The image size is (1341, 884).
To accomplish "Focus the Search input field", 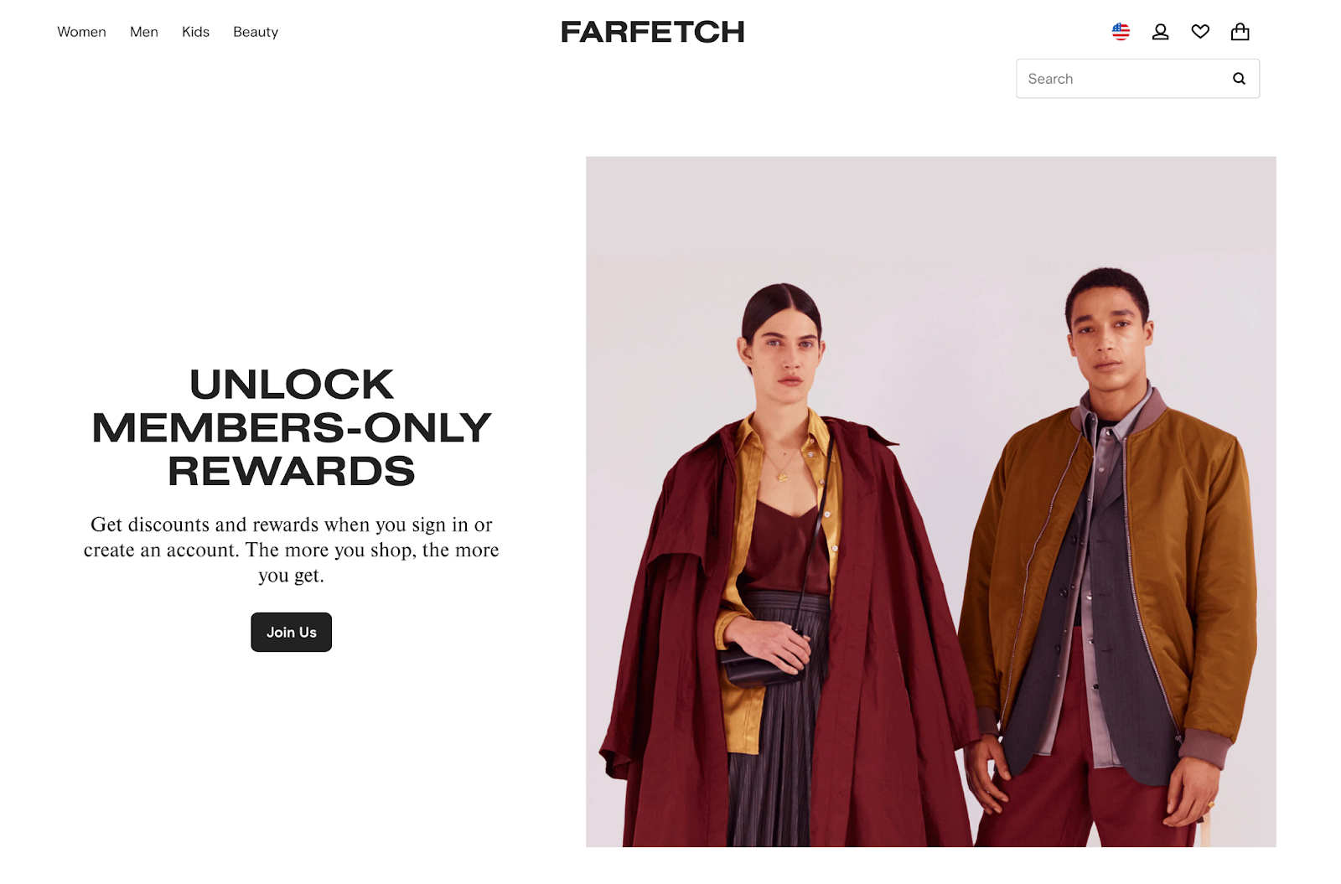I will 1137,79.
